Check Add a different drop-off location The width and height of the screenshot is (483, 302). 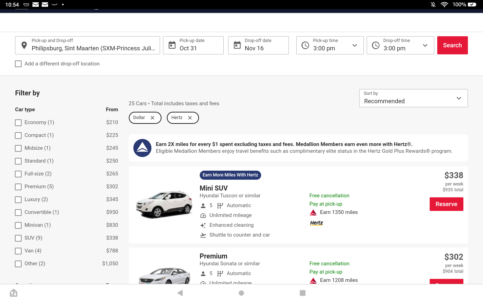click(18, 64)
